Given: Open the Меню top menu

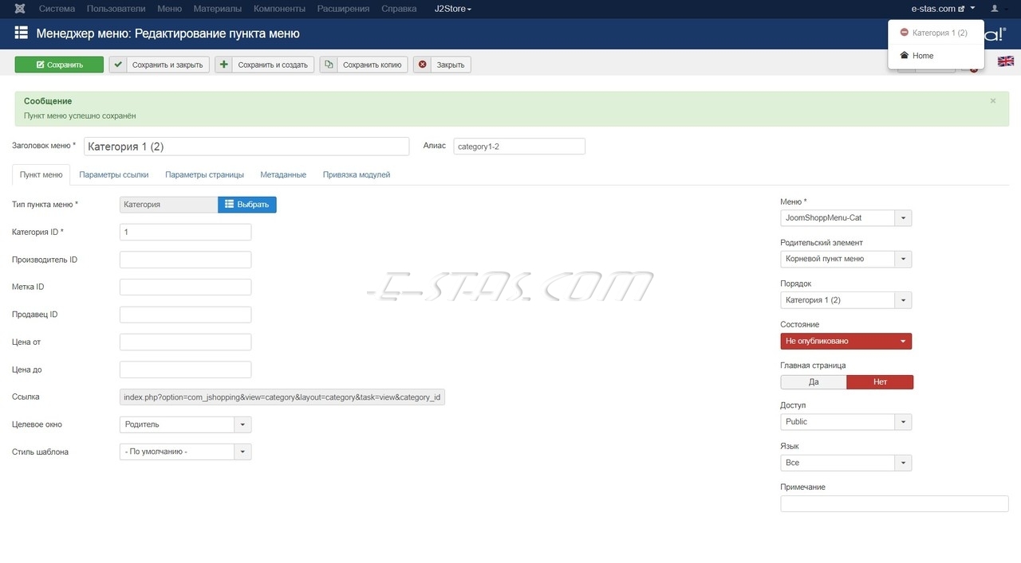Looking at the screenshot, I should tap(169, 9).
